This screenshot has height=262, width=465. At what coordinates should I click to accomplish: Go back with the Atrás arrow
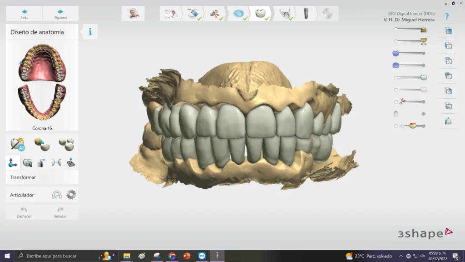[x=25, y=14]
